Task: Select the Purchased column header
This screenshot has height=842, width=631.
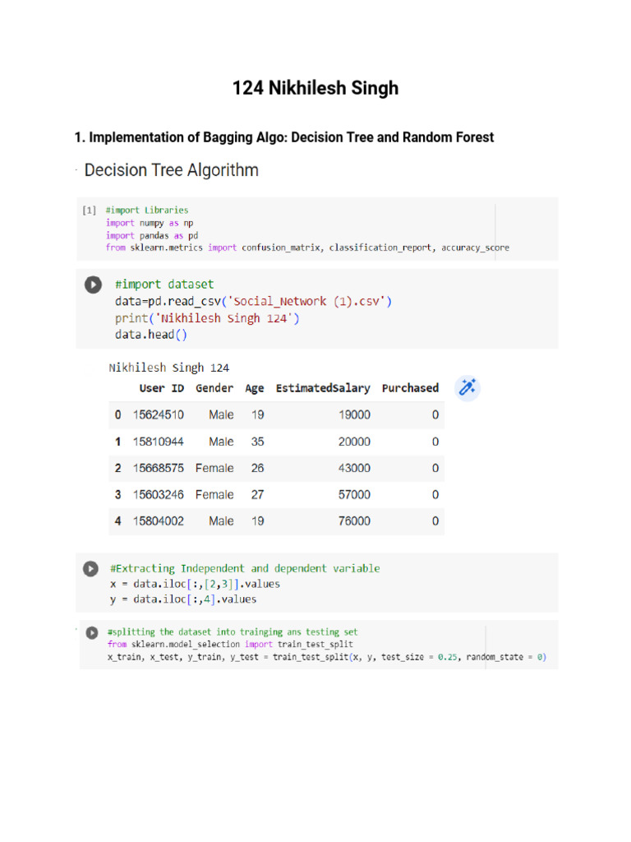Action: [410, 388]
